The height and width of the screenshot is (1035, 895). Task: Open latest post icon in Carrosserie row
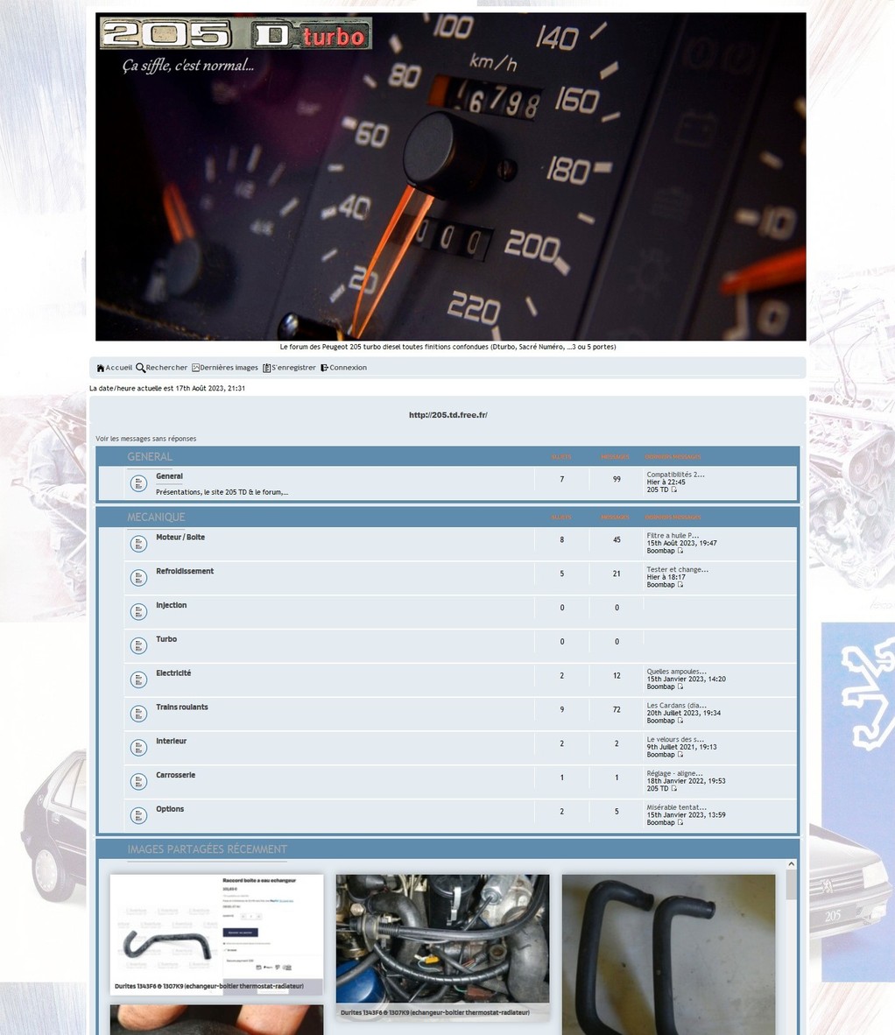(674, 788)
